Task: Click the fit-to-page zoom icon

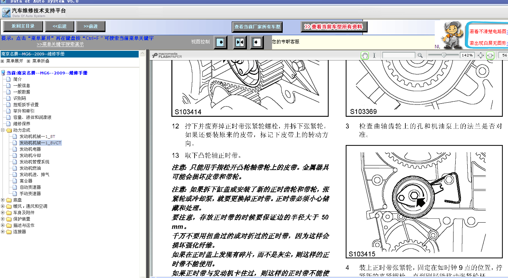Action: 481,55
